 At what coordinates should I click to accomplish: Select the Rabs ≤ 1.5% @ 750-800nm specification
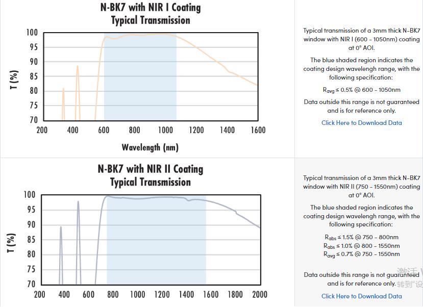pos(361,237)
